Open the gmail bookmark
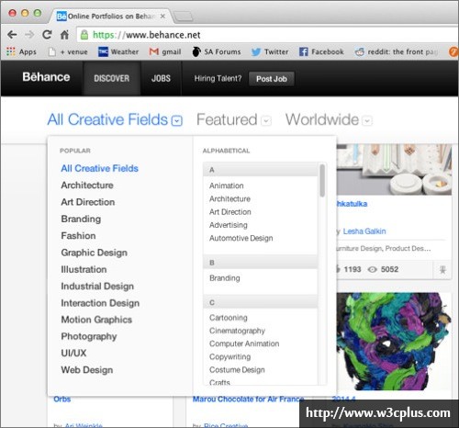459x428 pixels. click(165, 51)
